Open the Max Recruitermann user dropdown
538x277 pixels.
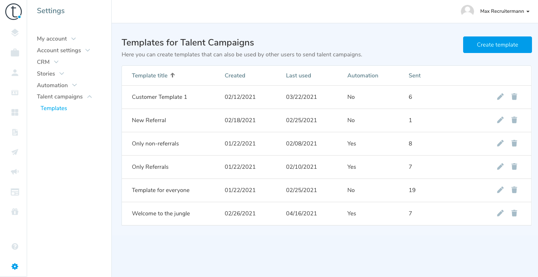coord(504,11)
